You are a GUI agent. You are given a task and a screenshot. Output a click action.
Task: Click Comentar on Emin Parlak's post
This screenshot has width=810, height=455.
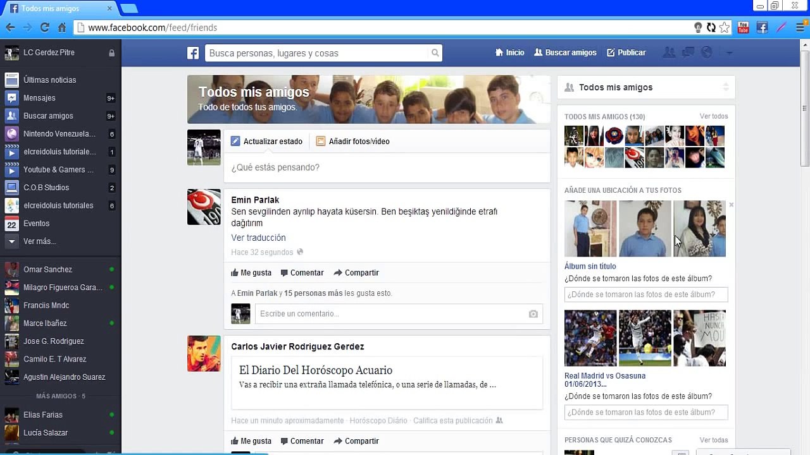click(302, 273)
